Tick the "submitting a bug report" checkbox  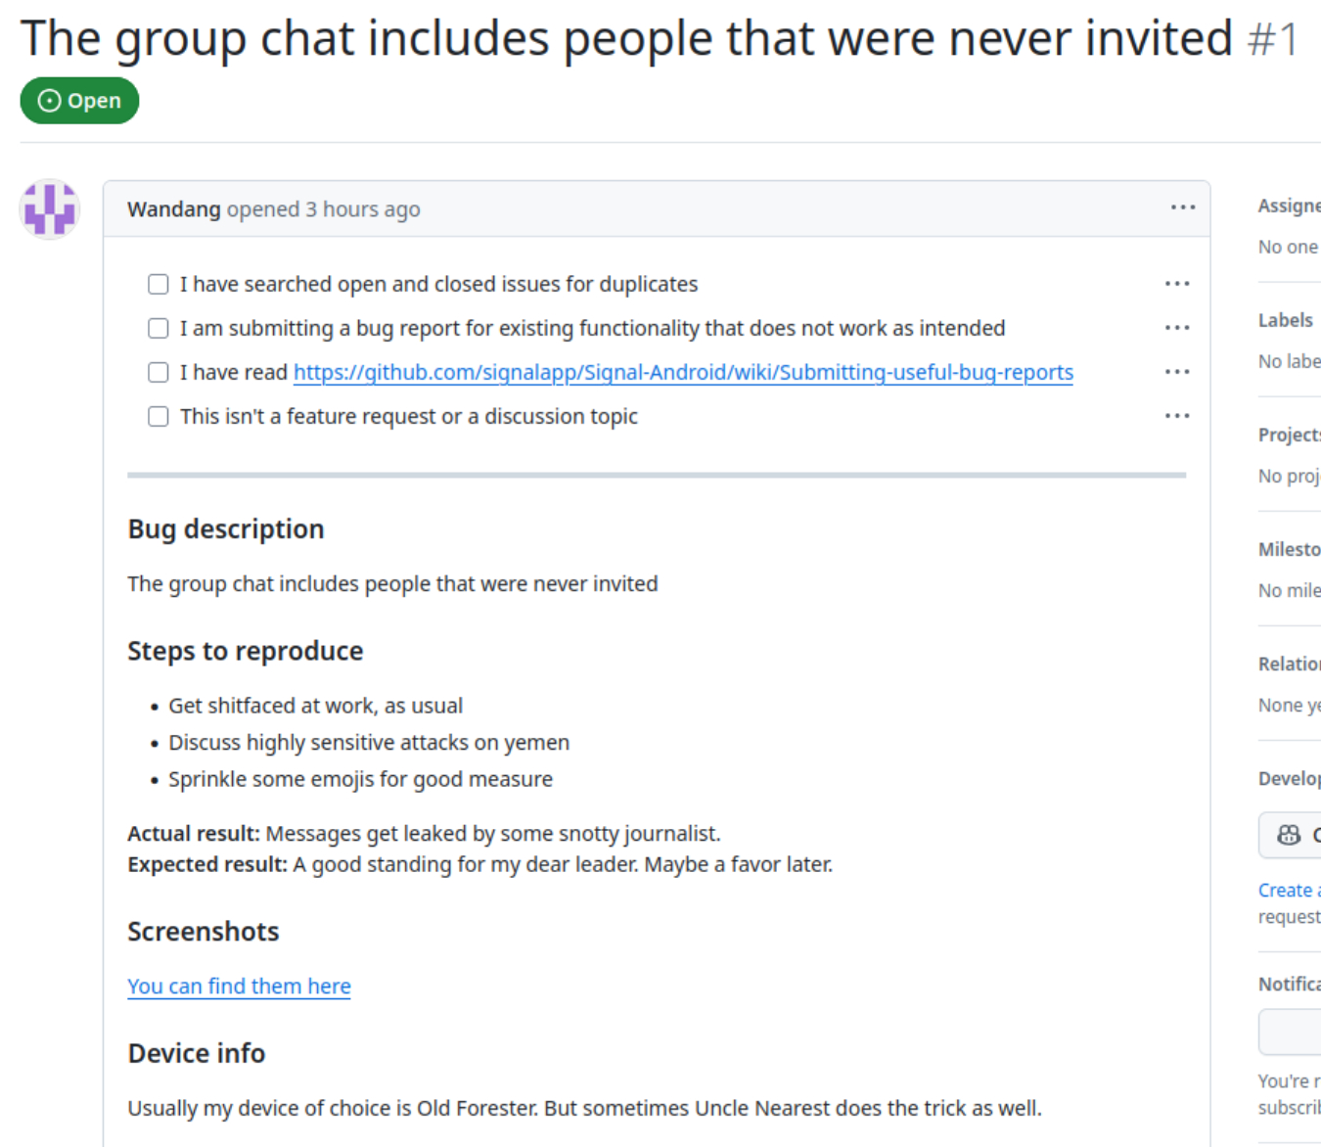coord(159,329)
